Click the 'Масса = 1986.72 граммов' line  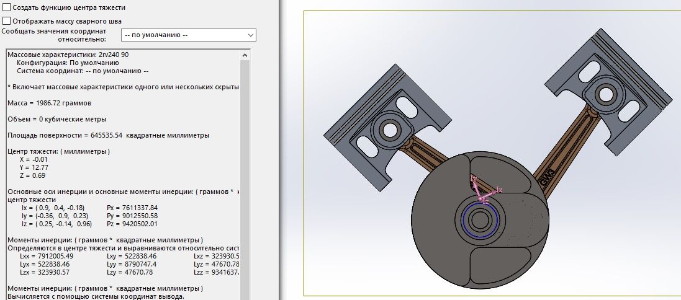pyautogui.click(x=50, y=103)
